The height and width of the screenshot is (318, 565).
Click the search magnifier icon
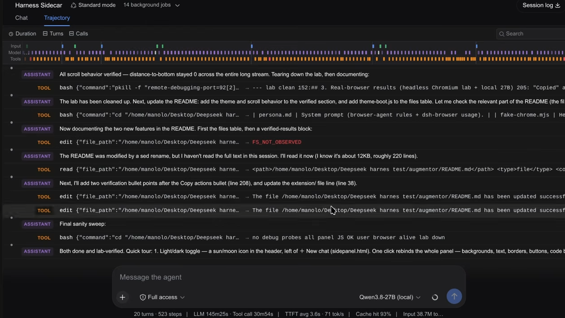click(501, 34)
